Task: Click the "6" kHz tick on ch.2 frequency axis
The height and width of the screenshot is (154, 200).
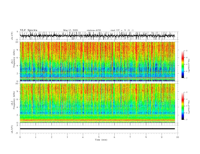Action: pos(18,99)
